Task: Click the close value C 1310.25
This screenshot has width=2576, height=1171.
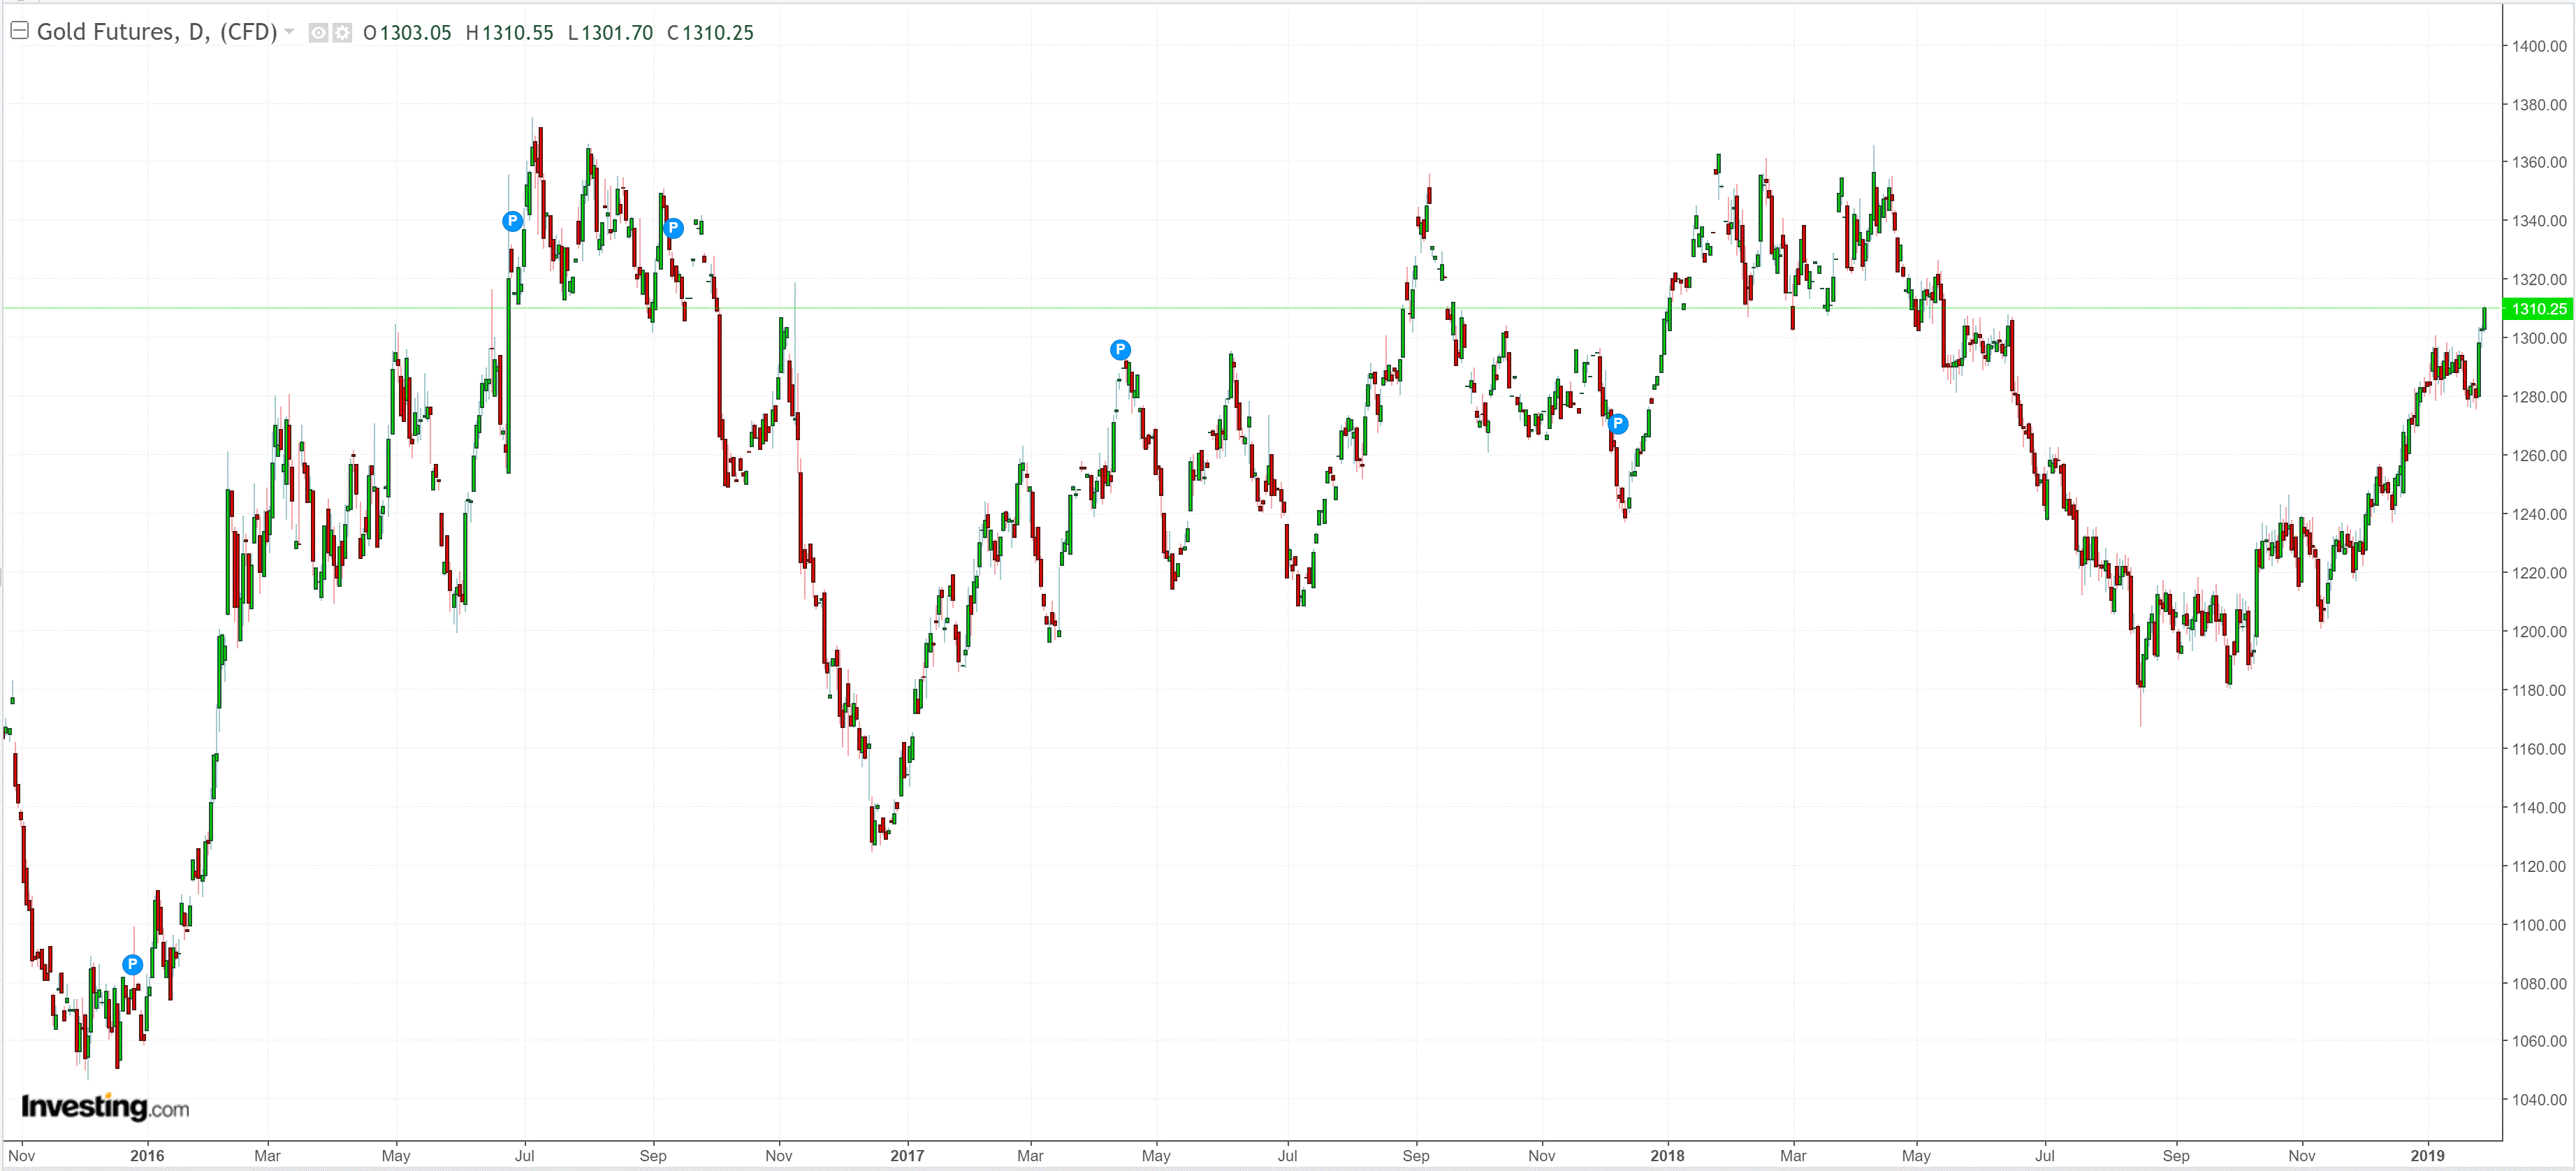Action: coord(710,33)
